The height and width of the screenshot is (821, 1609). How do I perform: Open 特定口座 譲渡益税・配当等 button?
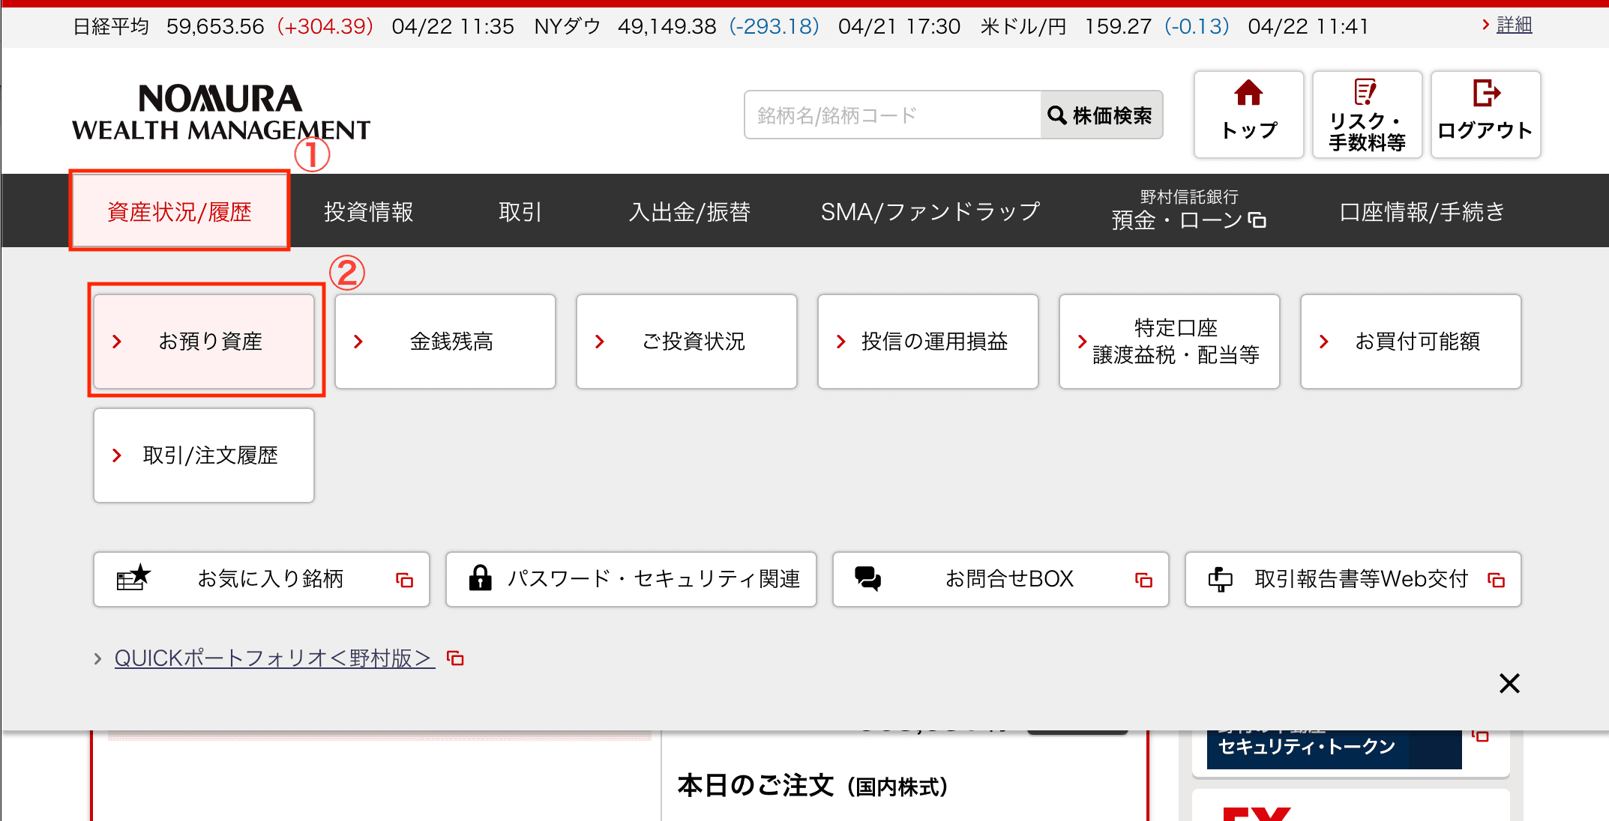[1170, 342]
